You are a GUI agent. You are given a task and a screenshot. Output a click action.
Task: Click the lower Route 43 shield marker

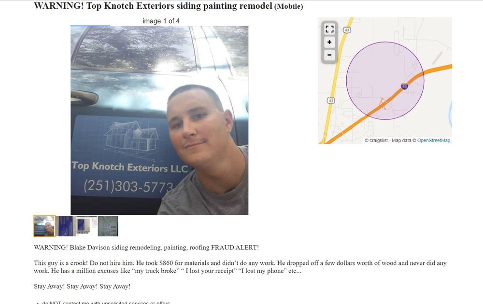pyautogui.click(x=330, y=101)
